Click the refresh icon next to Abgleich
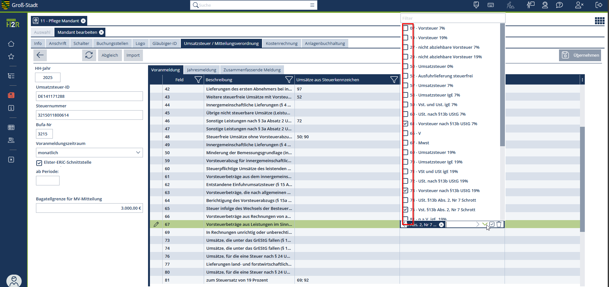The height and width of the screenshot is (287, 609). point(89,55)
